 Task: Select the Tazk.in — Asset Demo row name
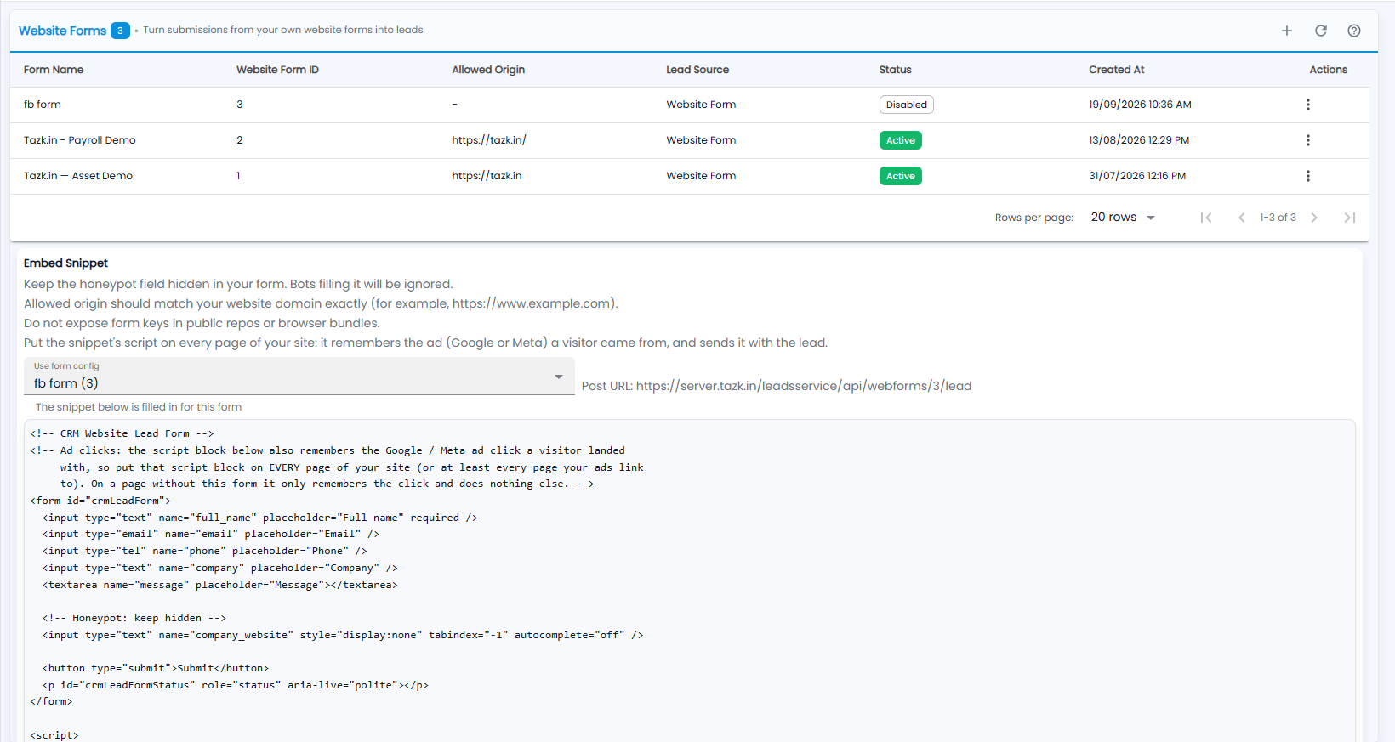(78, 176)
